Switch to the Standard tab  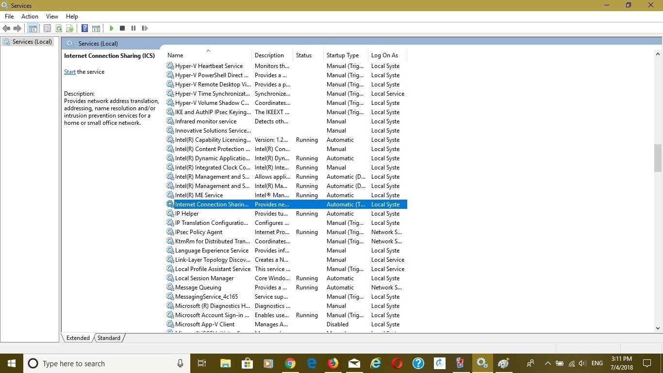pyautogui.click(x=109, y=338)
